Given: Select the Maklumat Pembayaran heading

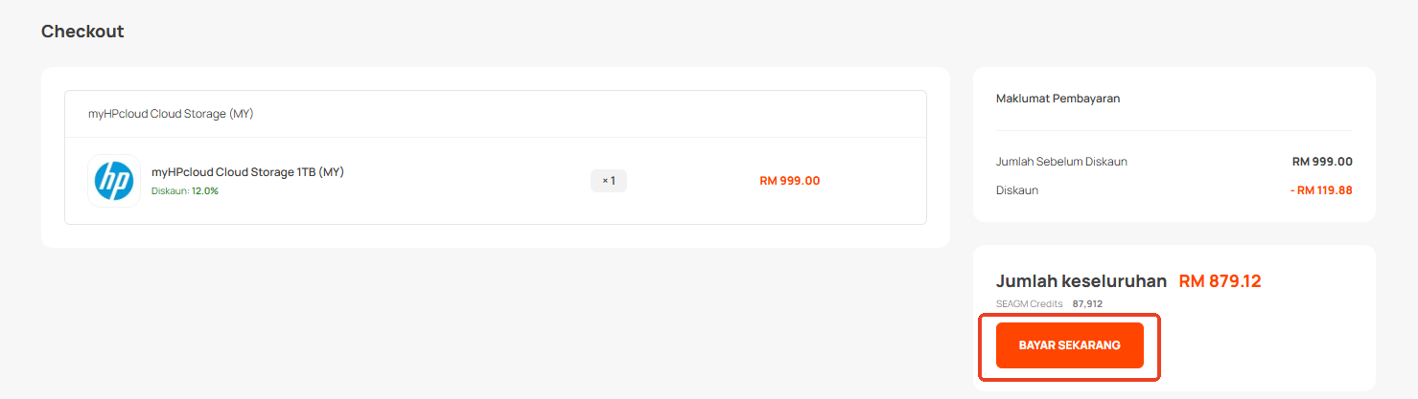Looking at the screenshot, I should point(1058,99).
